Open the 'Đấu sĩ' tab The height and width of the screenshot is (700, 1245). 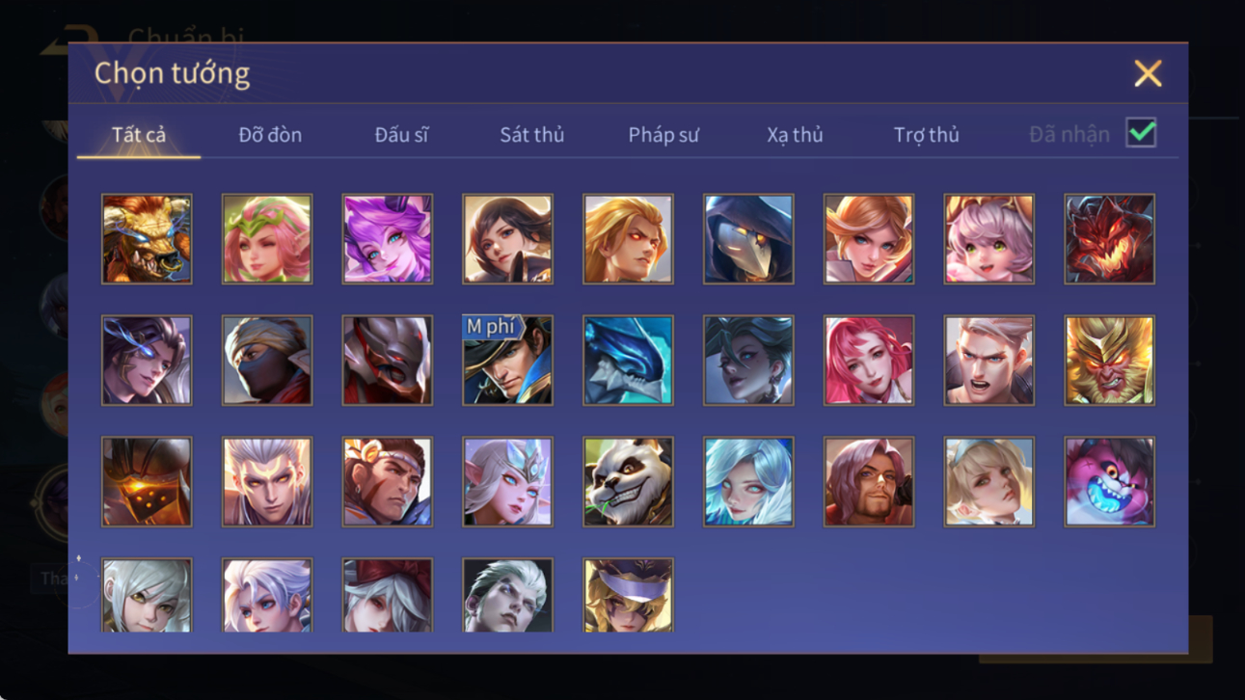[x=401, y=135]
